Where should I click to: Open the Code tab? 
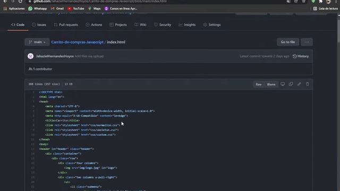click(x=18, y=25)
